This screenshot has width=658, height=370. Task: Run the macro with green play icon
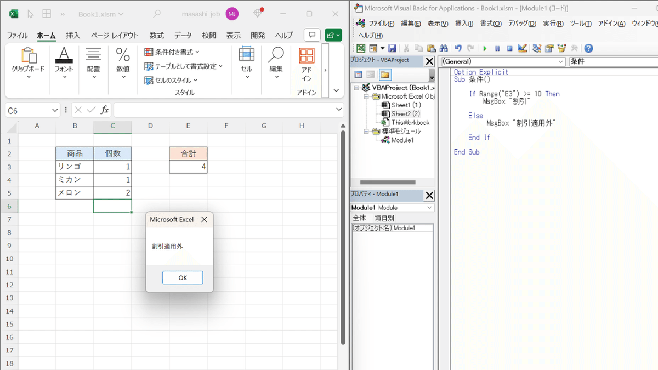pyautogui.click(x=485, y=48)
